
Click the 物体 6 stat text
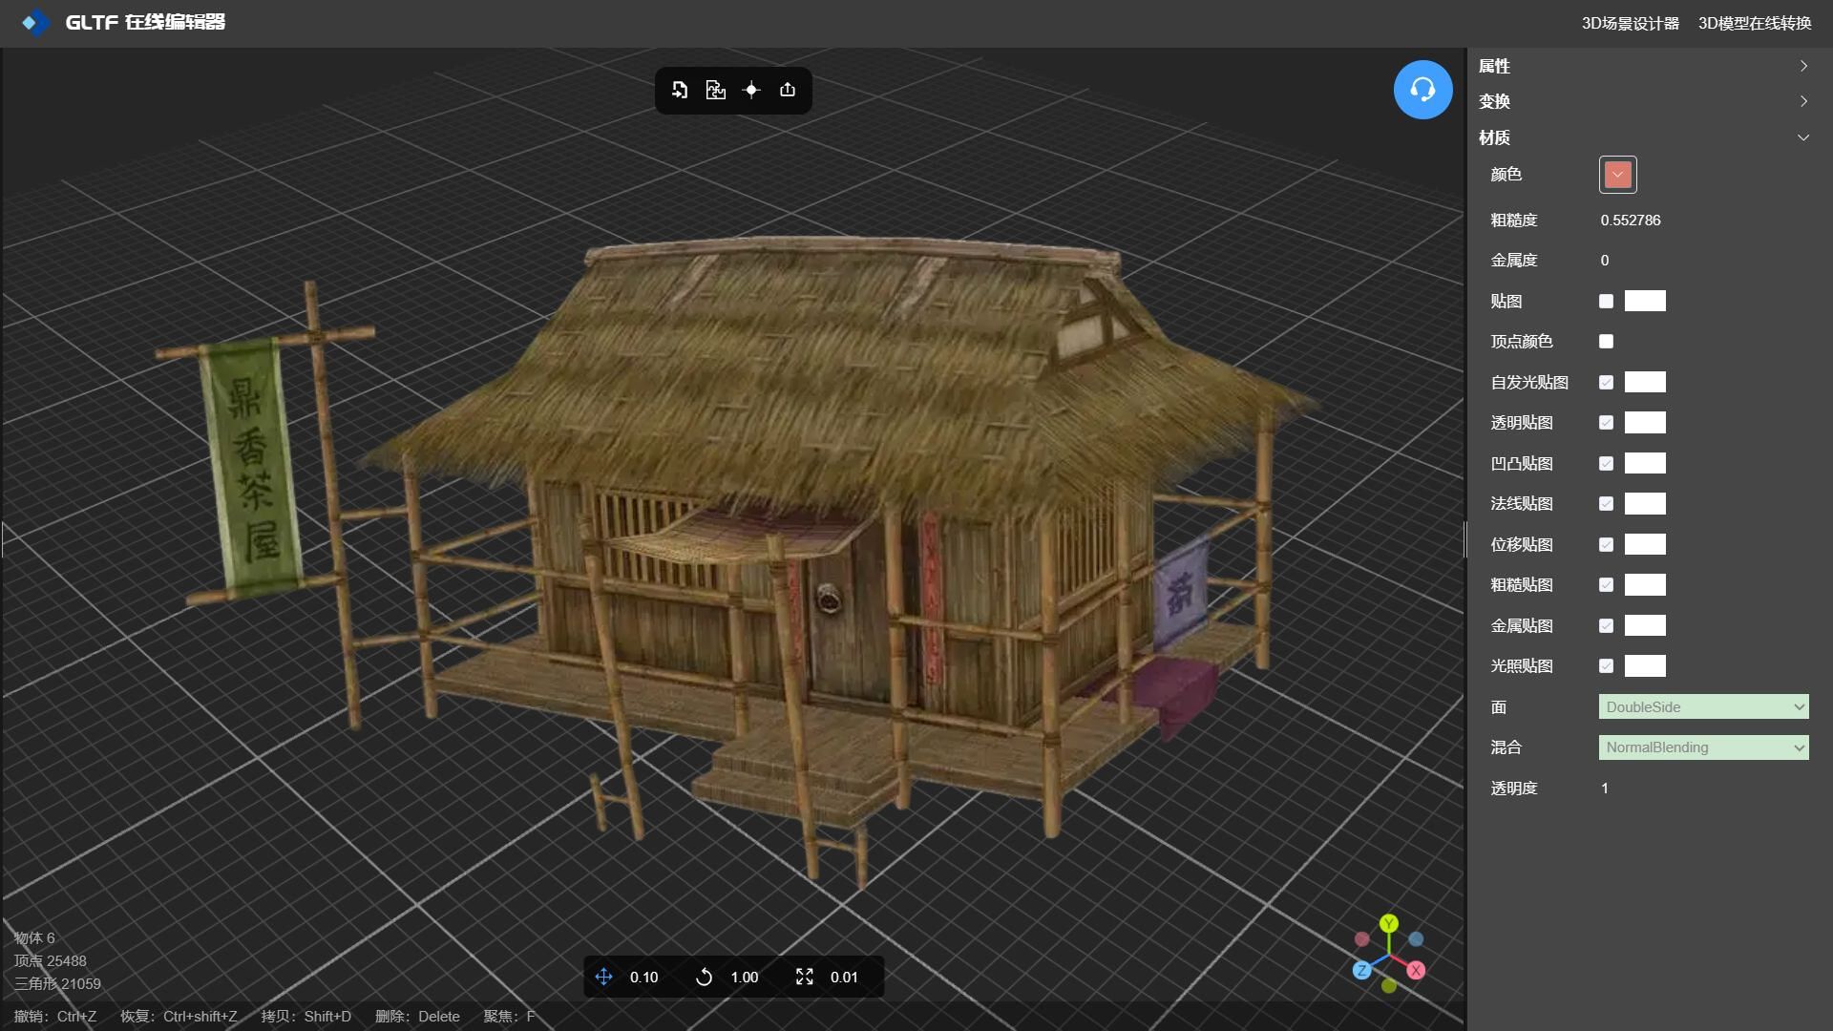click(34, 937)
